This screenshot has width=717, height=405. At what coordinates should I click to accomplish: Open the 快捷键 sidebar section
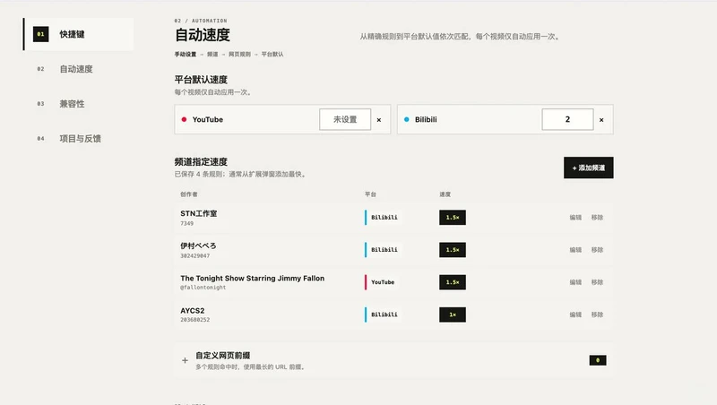(x=79, y=34)
